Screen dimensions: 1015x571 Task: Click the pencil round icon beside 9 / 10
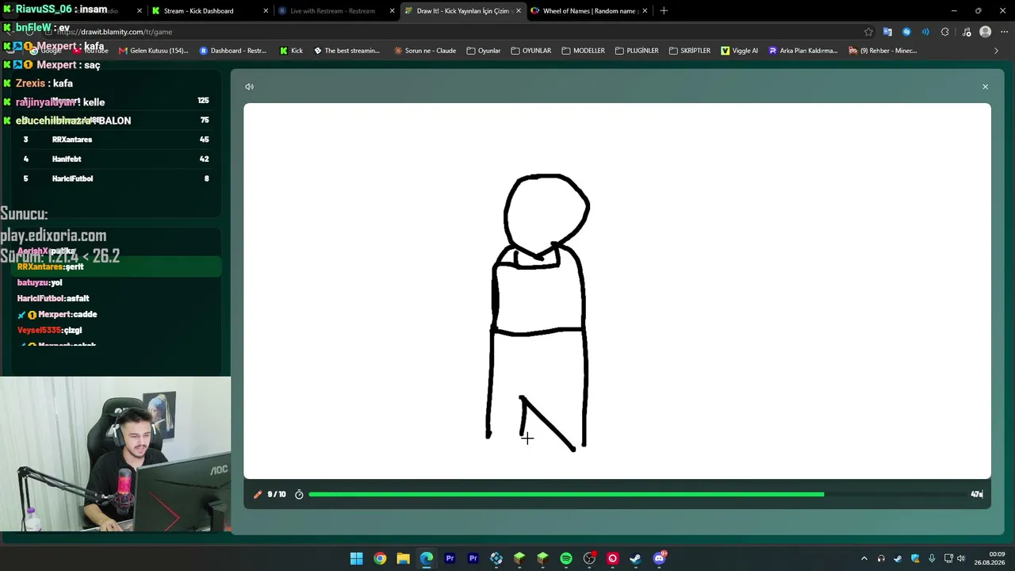point(258,494)
